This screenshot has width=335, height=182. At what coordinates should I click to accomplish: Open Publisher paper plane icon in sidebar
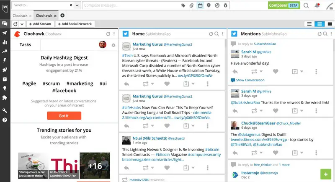click(5, 33)
